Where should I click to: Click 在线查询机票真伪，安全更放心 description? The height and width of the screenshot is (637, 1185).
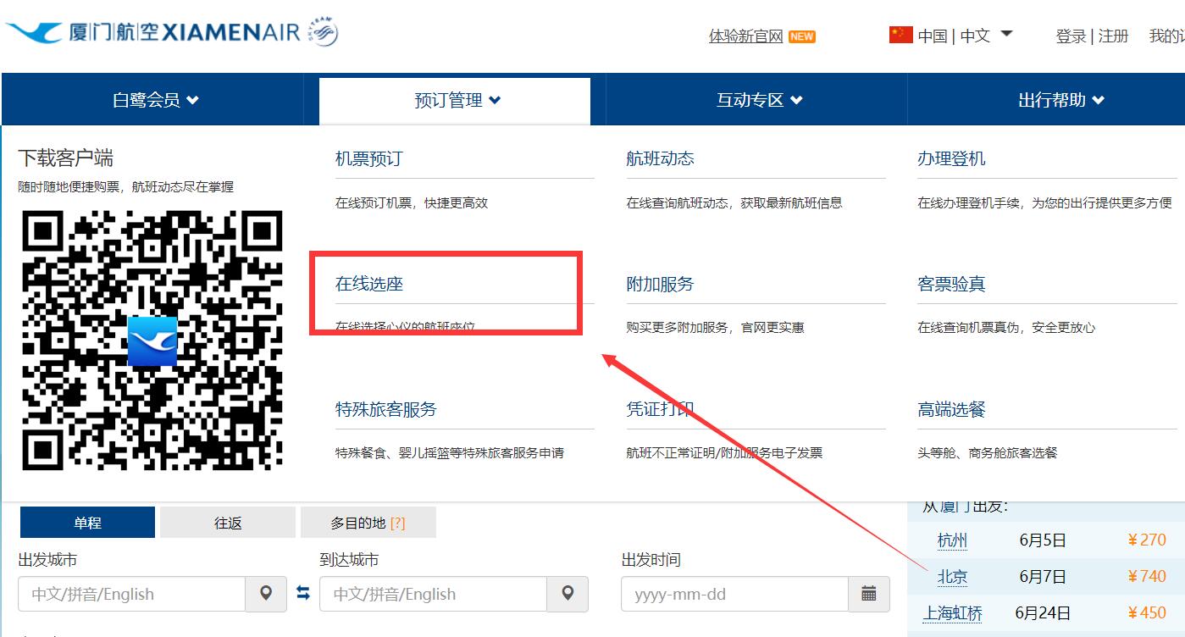pos(1006,328)
